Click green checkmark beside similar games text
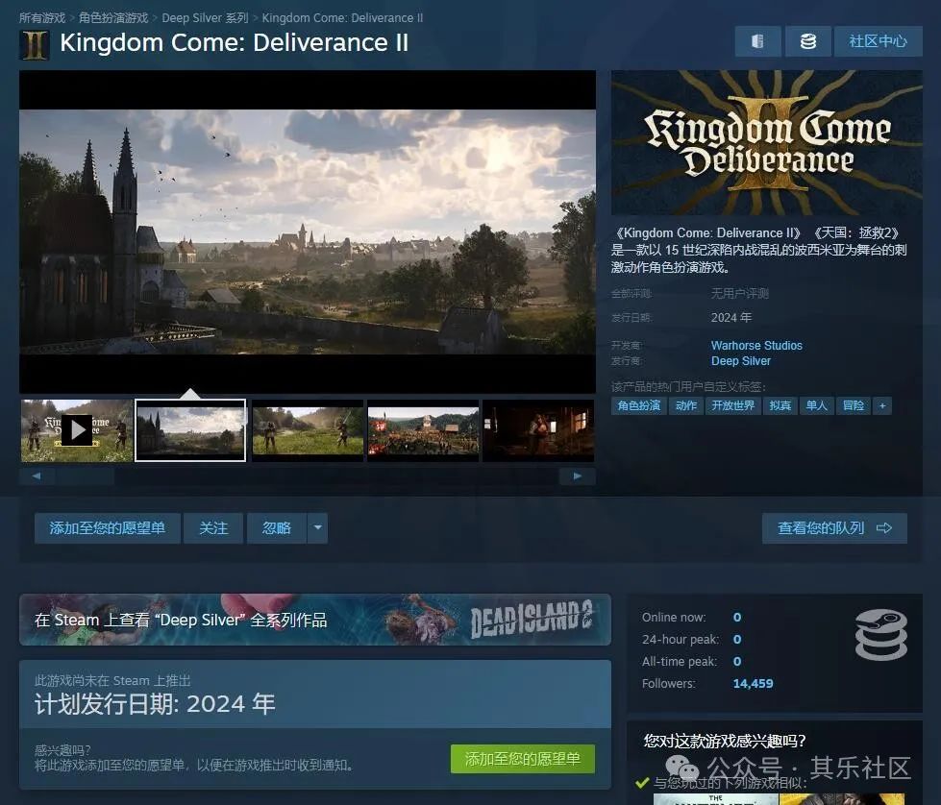Screen dimensions: 941x805 pos(642,783)
